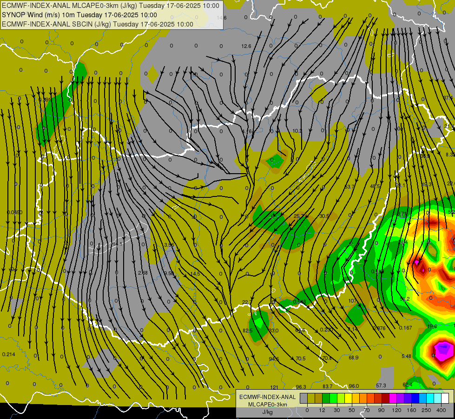Click the legend tick label 50
The width and height of the screenshot is (455, 419).
pos(352,410)
